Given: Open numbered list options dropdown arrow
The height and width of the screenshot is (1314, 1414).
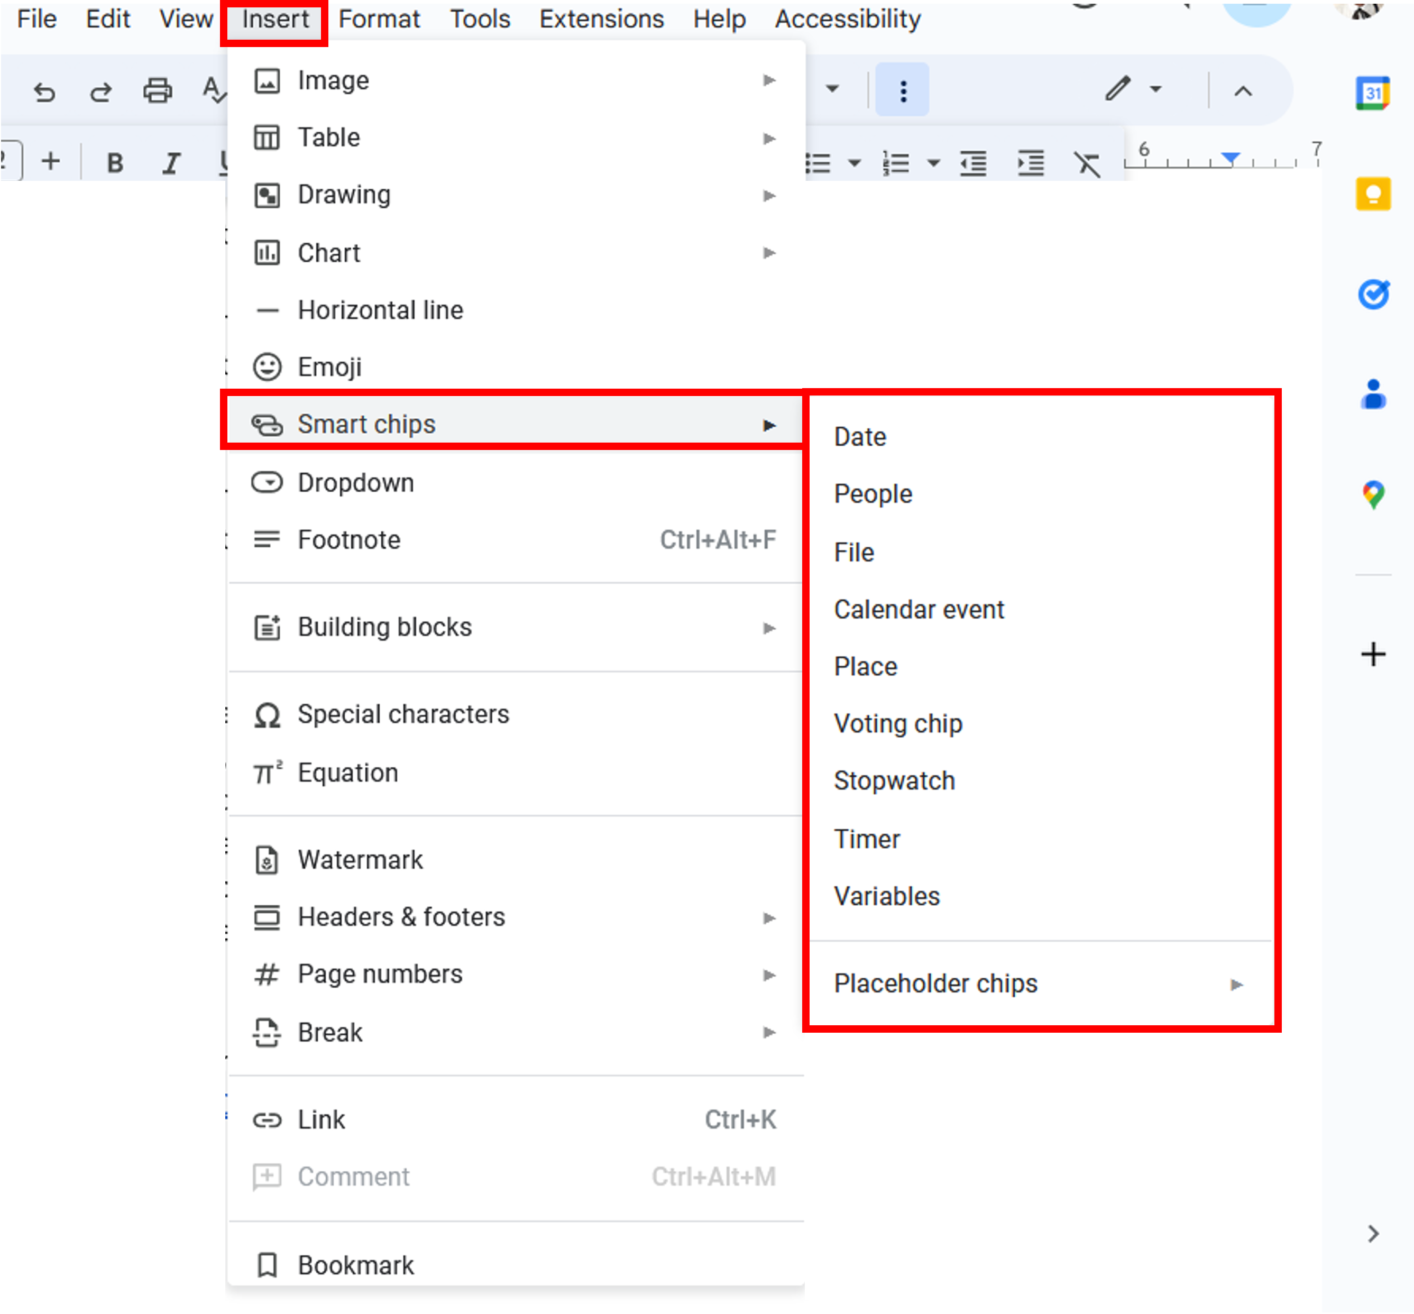Looking at the screenshot, I should [933, 163].
